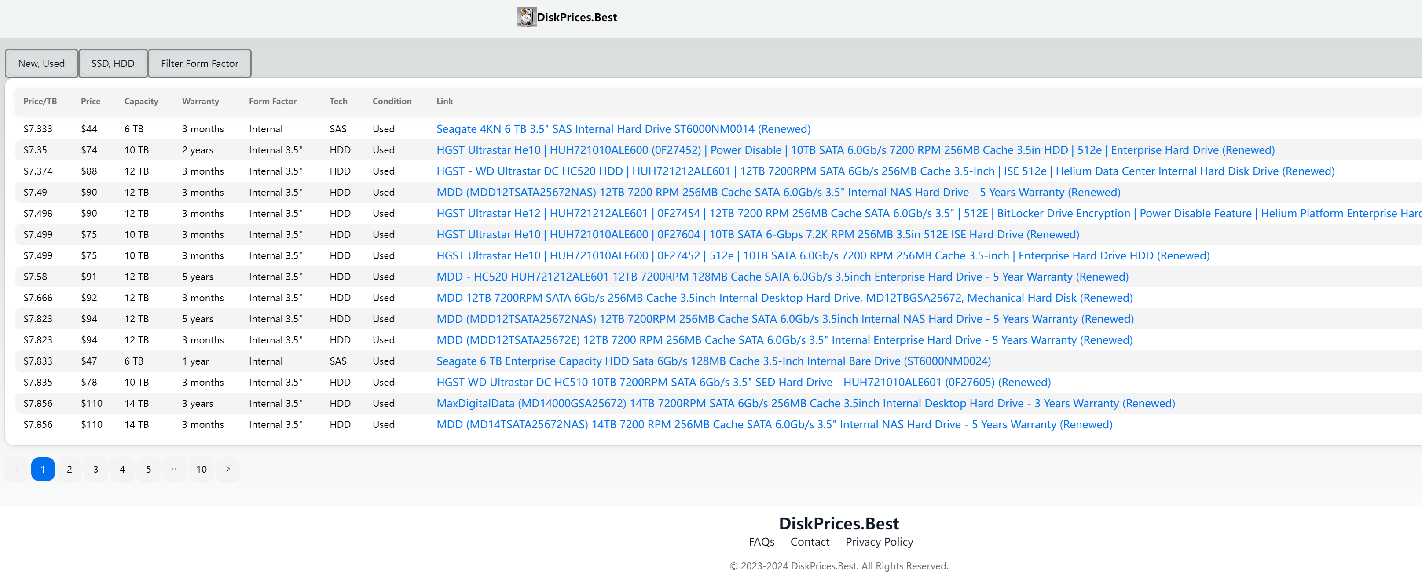Image resolution: width=1422 pixels, height=587 pixels.
Task: Open HGST Ultrastar He12 BitLocker link
Action: click(x=929, y=214)
